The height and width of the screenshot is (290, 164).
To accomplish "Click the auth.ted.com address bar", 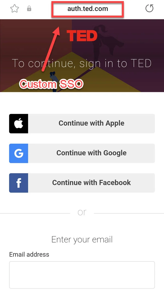I will (88, 9).
